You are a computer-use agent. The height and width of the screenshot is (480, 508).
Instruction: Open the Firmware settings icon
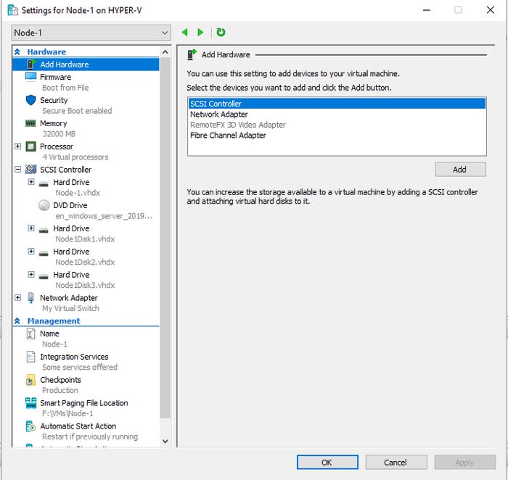[30, 77]
